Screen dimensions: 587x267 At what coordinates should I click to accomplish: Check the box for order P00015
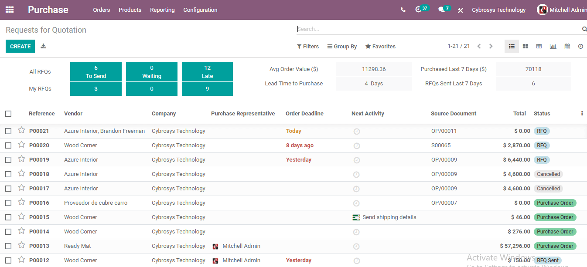[x=8, y=217]
